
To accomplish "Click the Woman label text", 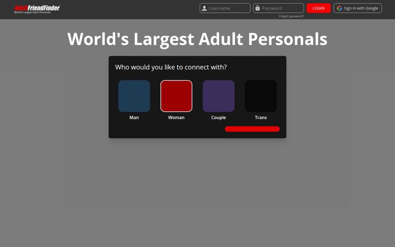I will (176, 117).
